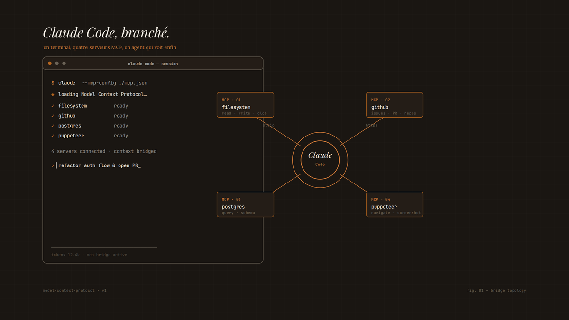Image resolution: width=569 pixels, height=320 pixels.
Task: Open the MCP 03 postgres card
Action: point(245,204)
